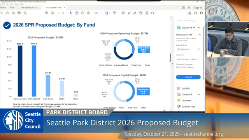This screenshot has height=140, width=249.
Task: Expand the Create PDF section chevron
Action: coord(199,94)
